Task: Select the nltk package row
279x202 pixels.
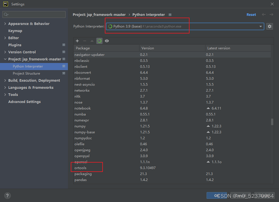Action: click(172, 96)
